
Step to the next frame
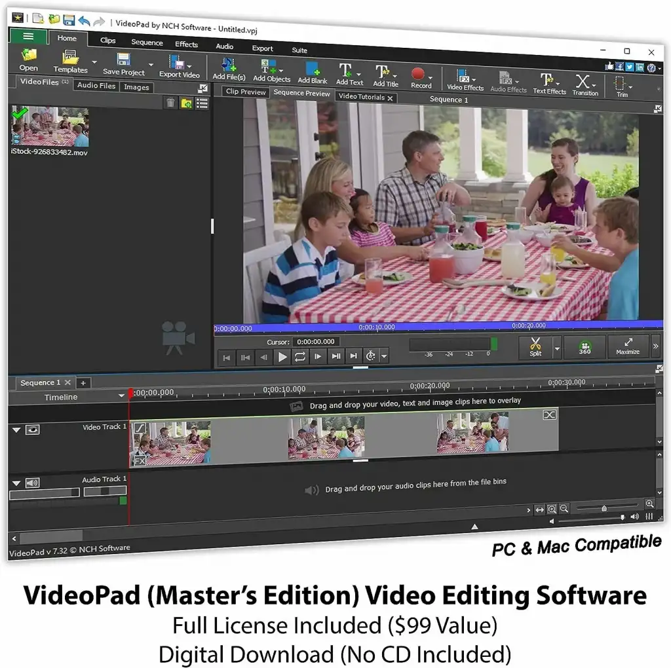coord(318,356)
